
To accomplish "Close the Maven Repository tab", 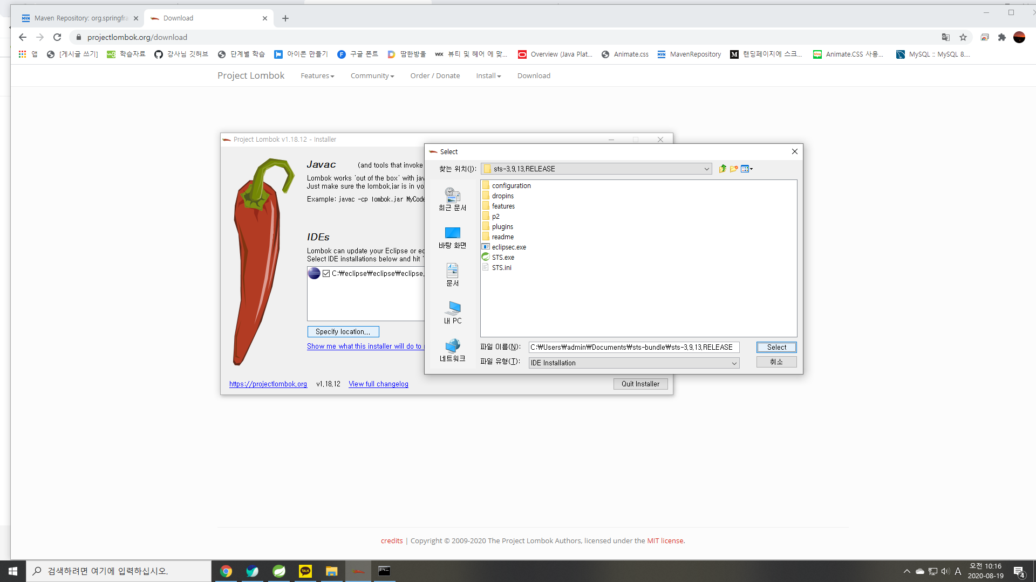I will click(136, 18).
